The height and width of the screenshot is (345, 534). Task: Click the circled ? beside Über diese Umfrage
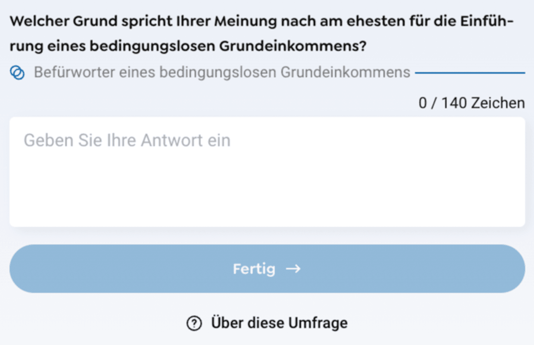(x=194, y=323)
